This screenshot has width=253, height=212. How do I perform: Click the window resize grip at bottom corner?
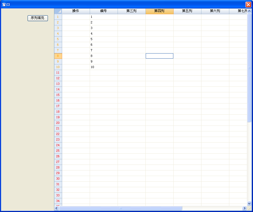(249, 208)
